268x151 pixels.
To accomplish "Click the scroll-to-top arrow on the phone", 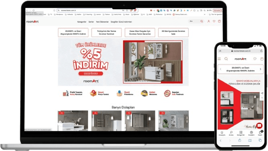I will pos(262,98).
